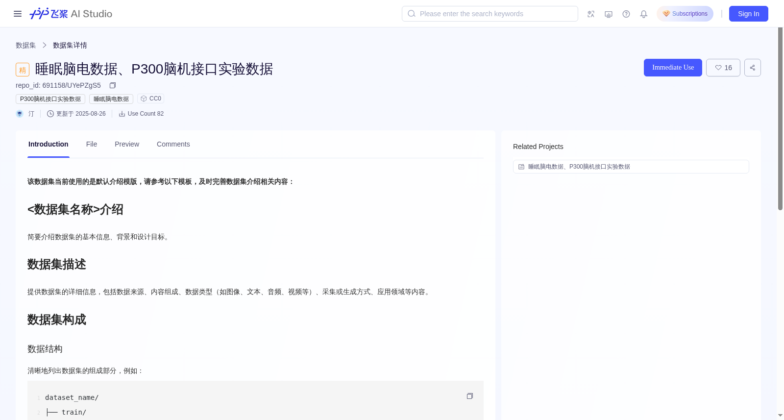This screenshot has width=784, height=420.
Task: Click the page vertical scrollbar thumb
Action: 780,119
